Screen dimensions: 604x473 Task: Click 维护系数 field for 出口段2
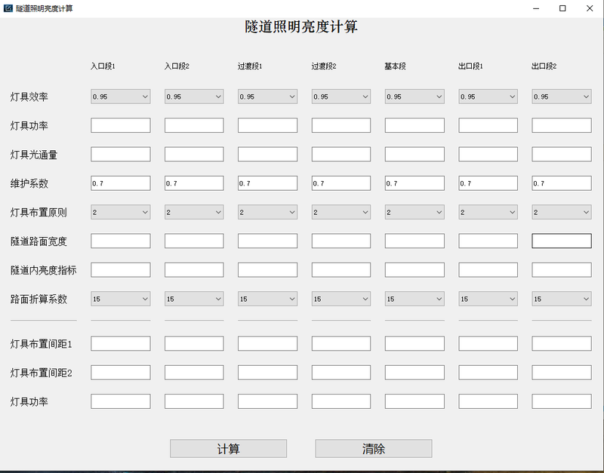tap(562, 183)
